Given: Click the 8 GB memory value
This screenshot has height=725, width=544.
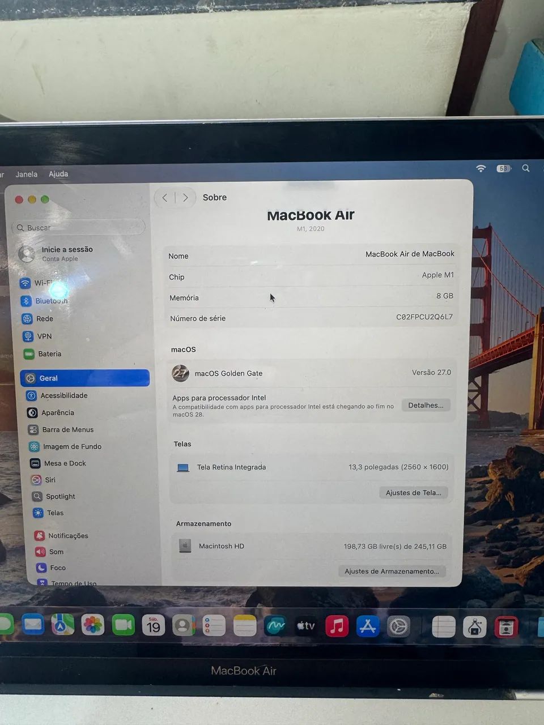Looking at the screenshot, I should (445, 296).
